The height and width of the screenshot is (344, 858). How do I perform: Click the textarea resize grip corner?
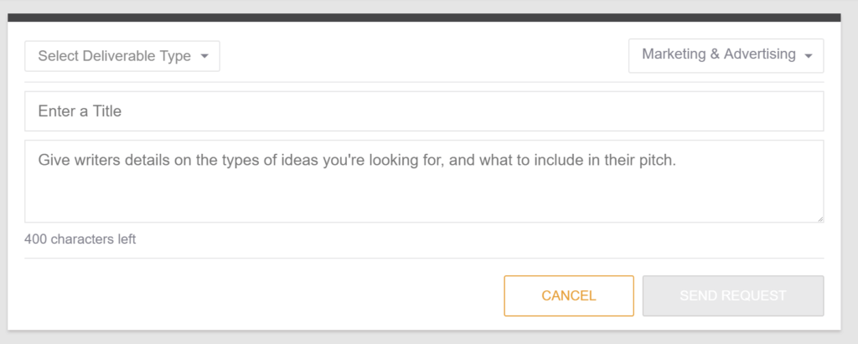point(819,218)
